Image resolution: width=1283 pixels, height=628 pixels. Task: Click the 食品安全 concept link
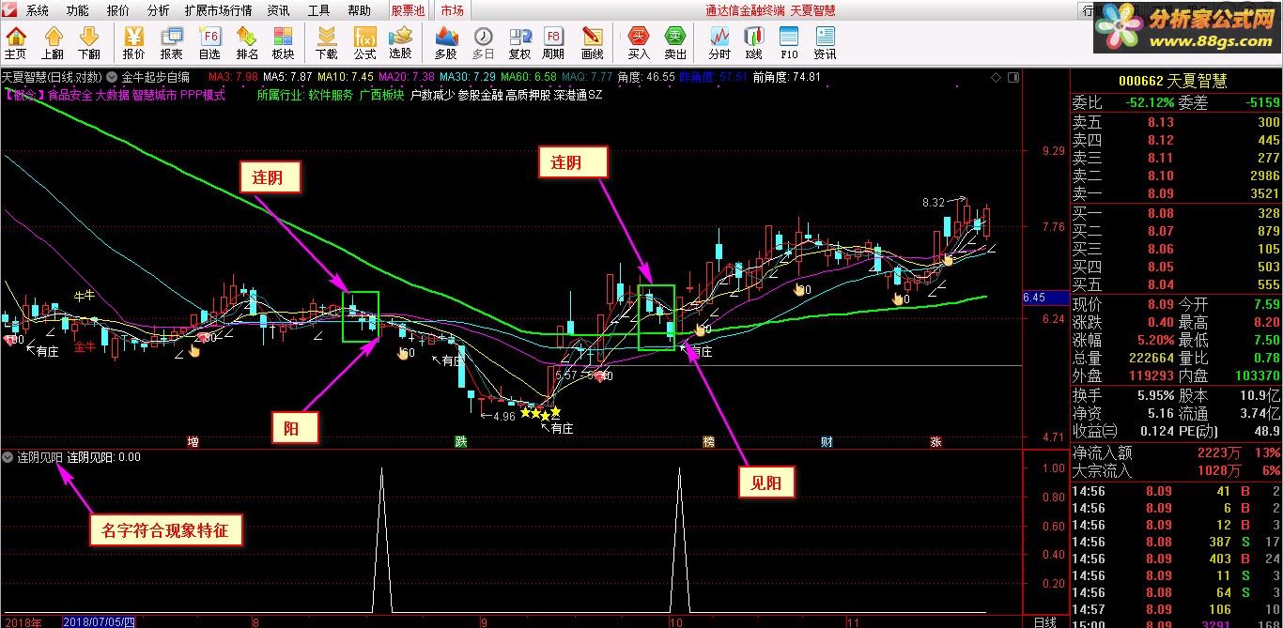tap(70, 95)
